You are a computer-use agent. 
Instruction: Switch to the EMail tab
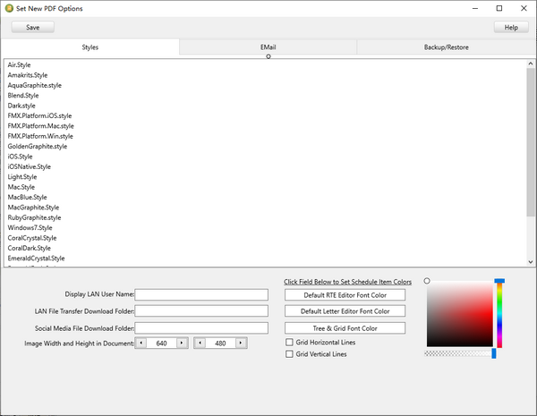point(268,47)
